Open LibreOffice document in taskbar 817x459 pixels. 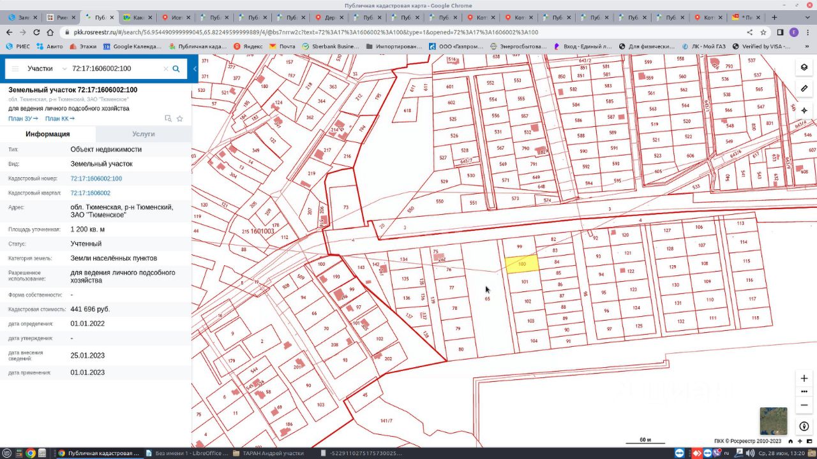pyautogui.click(x=190, y=453)
